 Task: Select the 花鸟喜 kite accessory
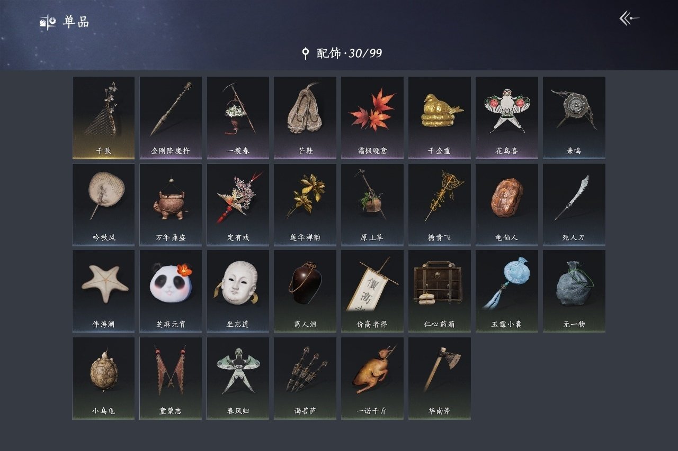[x=507, y=118]
